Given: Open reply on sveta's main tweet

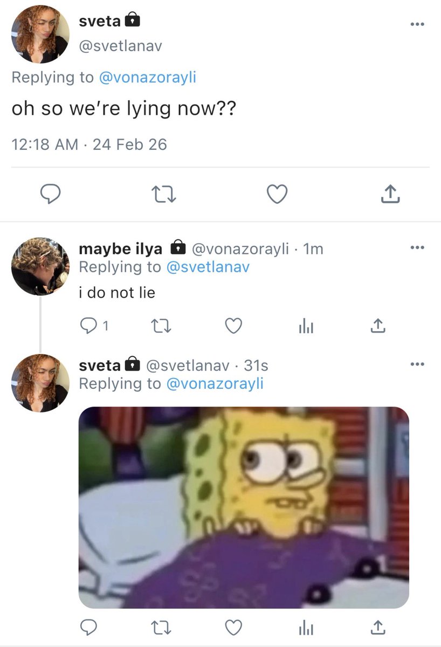Looking at the screenshot, I should point(51,194).
